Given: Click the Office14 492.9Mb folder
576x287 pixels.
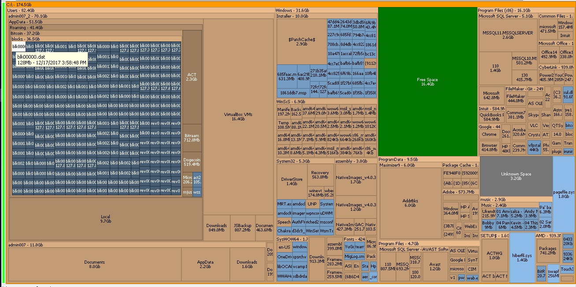Looking at the screenshot, I should [549, 54].
